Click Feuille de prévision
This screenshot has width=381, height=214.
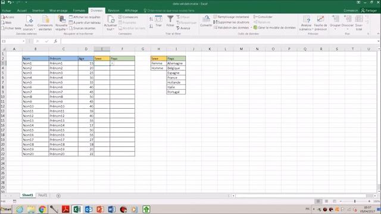(x=320, y=23)
